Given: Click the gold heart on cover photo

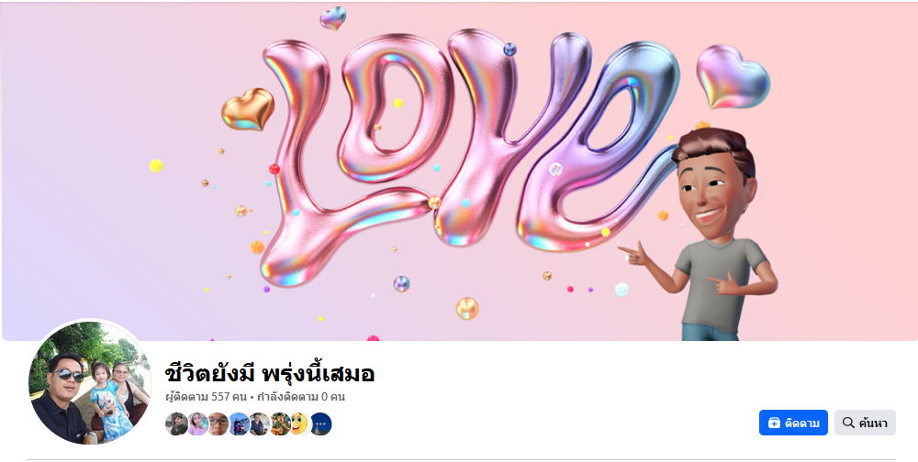Looking at the screenshot, I should [x=248, y=109].
